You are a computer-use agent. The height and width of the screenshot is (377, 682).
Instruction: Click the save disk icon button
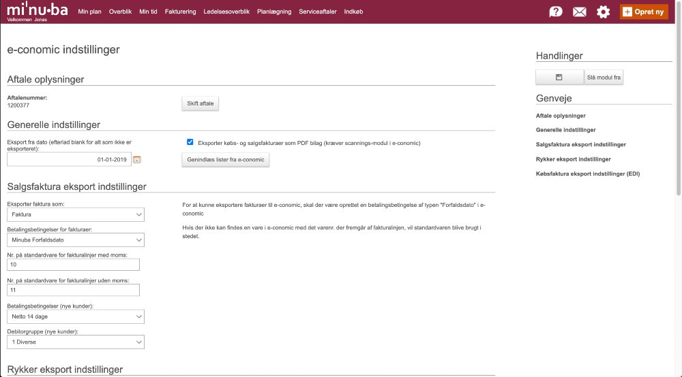pyautogui.click(x=559, y=78)
